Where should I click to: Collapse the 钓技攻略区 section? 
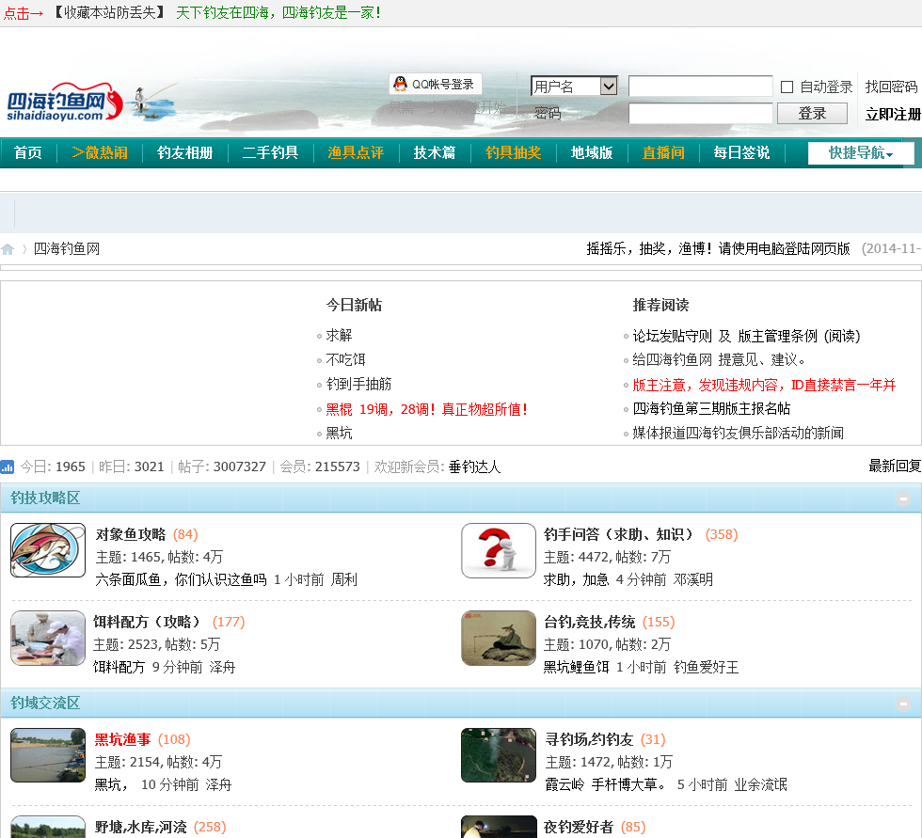(904, 498)
